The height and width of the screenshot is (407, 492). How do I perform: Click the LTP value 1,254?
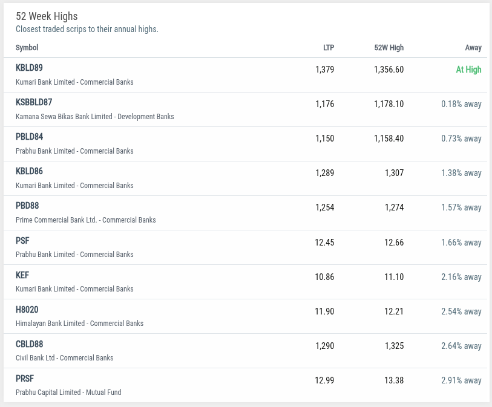(x=325, y=207)
